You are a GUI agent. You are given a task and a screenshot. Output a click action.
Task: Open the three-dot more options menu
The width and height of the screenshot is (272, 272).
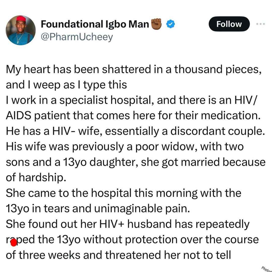tap(261, 24)
